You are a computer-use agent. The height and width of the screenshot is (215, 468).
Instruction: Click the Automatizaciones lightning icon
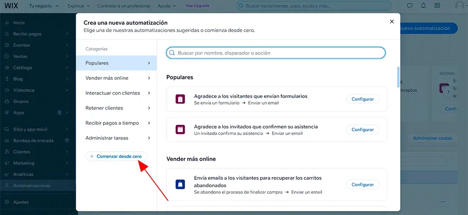pyautogui.click(x=7, y=186)
